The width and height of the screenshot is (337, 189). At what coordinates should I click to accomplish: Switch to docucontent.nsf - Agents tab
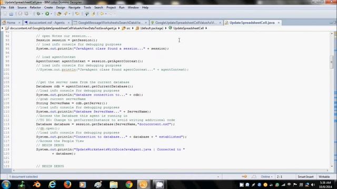click(x=46, y=23)
